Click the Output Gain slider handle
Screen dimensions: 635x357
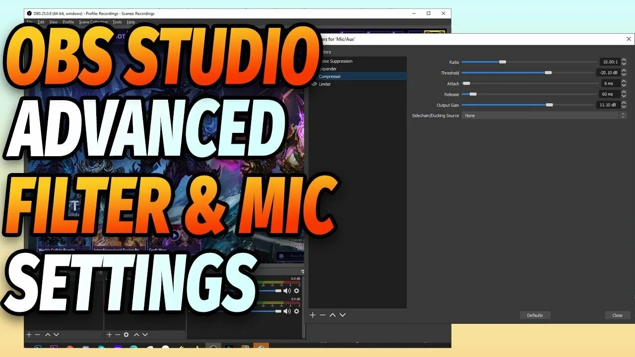[549, 105]
